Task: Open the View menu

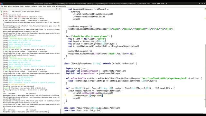Action: coord(10,6)
